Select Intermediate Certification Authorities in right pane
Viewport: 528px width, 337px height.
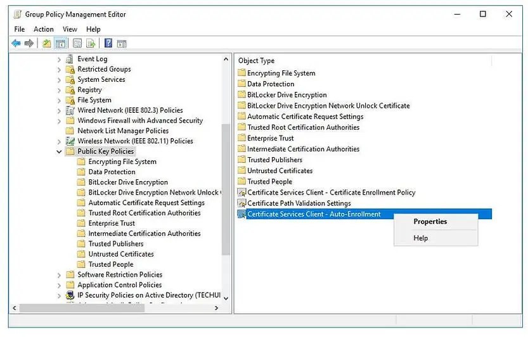pos(303,149)
